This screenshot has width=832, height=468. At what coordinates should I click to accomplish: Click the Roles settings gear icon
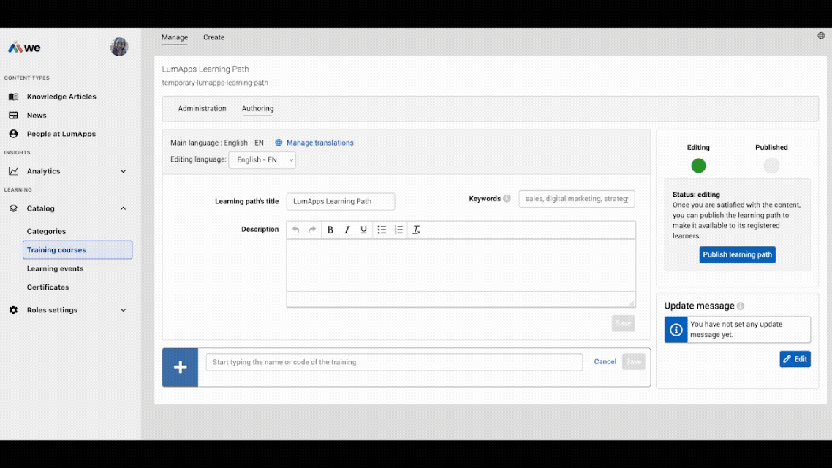13,310
